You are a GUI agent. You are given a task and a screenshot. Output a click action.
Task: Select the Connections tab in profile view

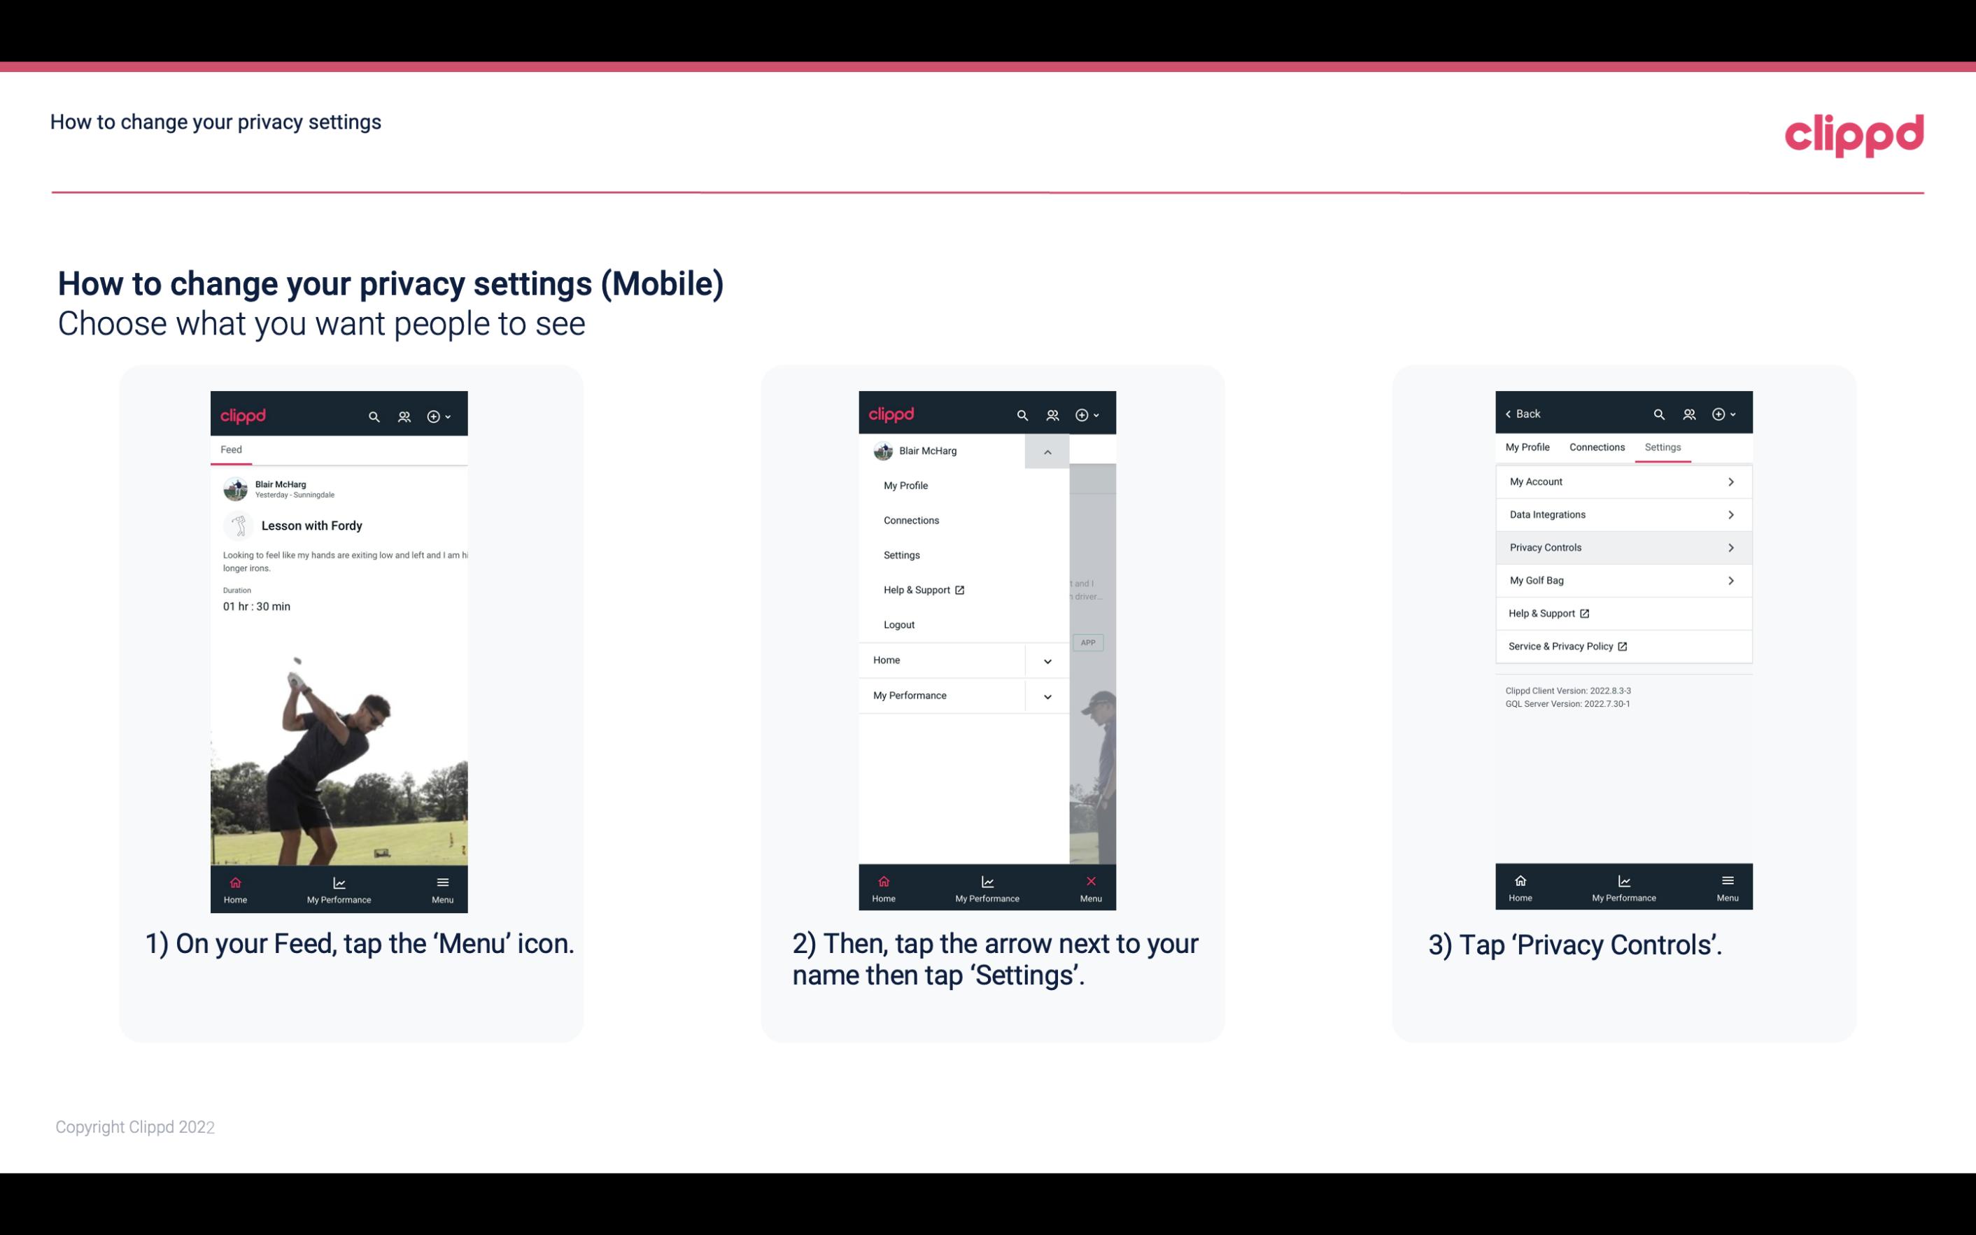coord(1596,446)
